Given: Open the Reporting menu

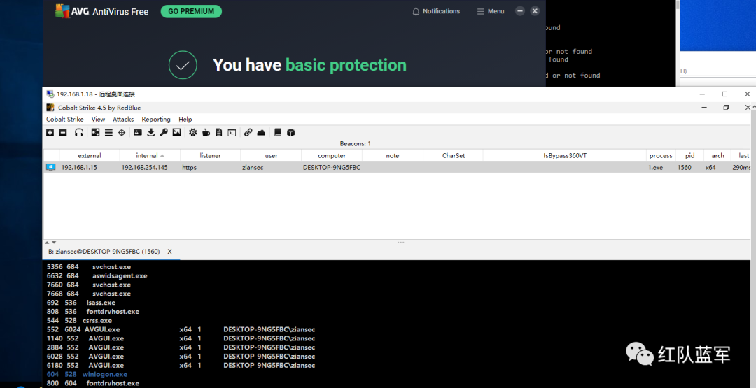Looking at the screenshot, I should point(156,120).
